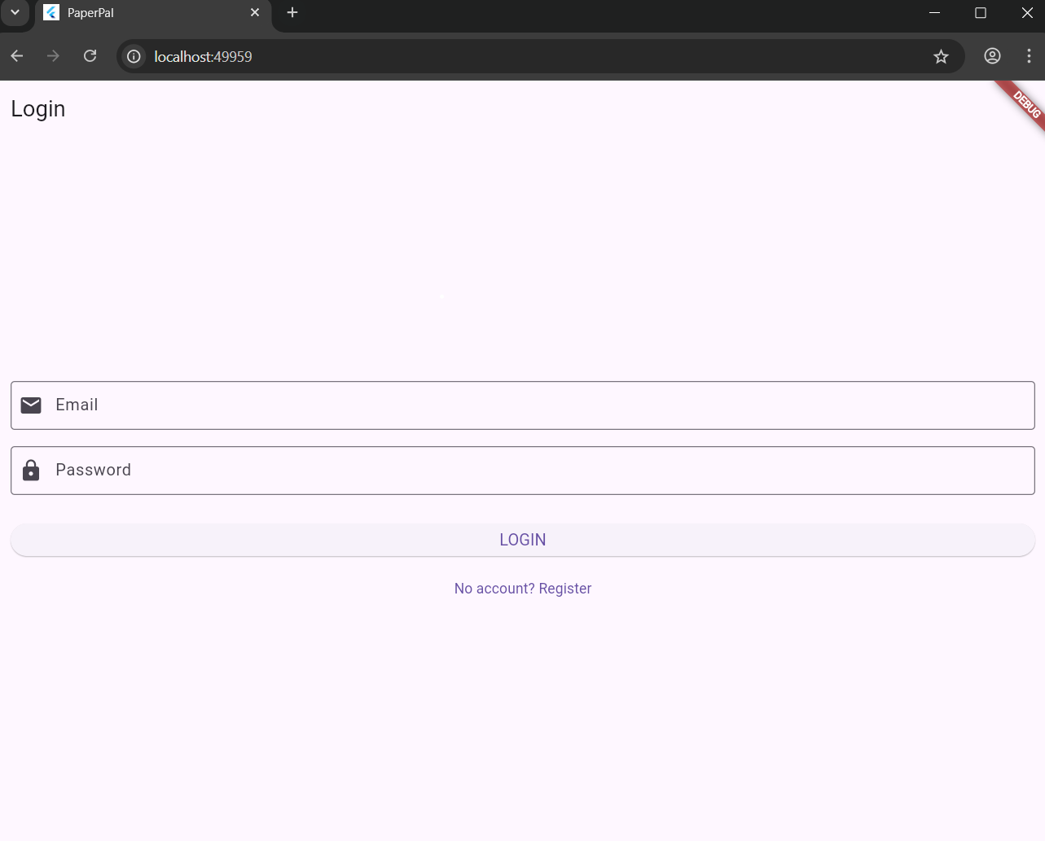1045x841 pixels.
Task: Click the localhost:49959 address bar
Action: pos(489,56)
